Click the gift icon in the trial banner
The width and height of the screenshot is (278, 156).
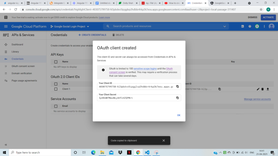[x=6, y=17]
